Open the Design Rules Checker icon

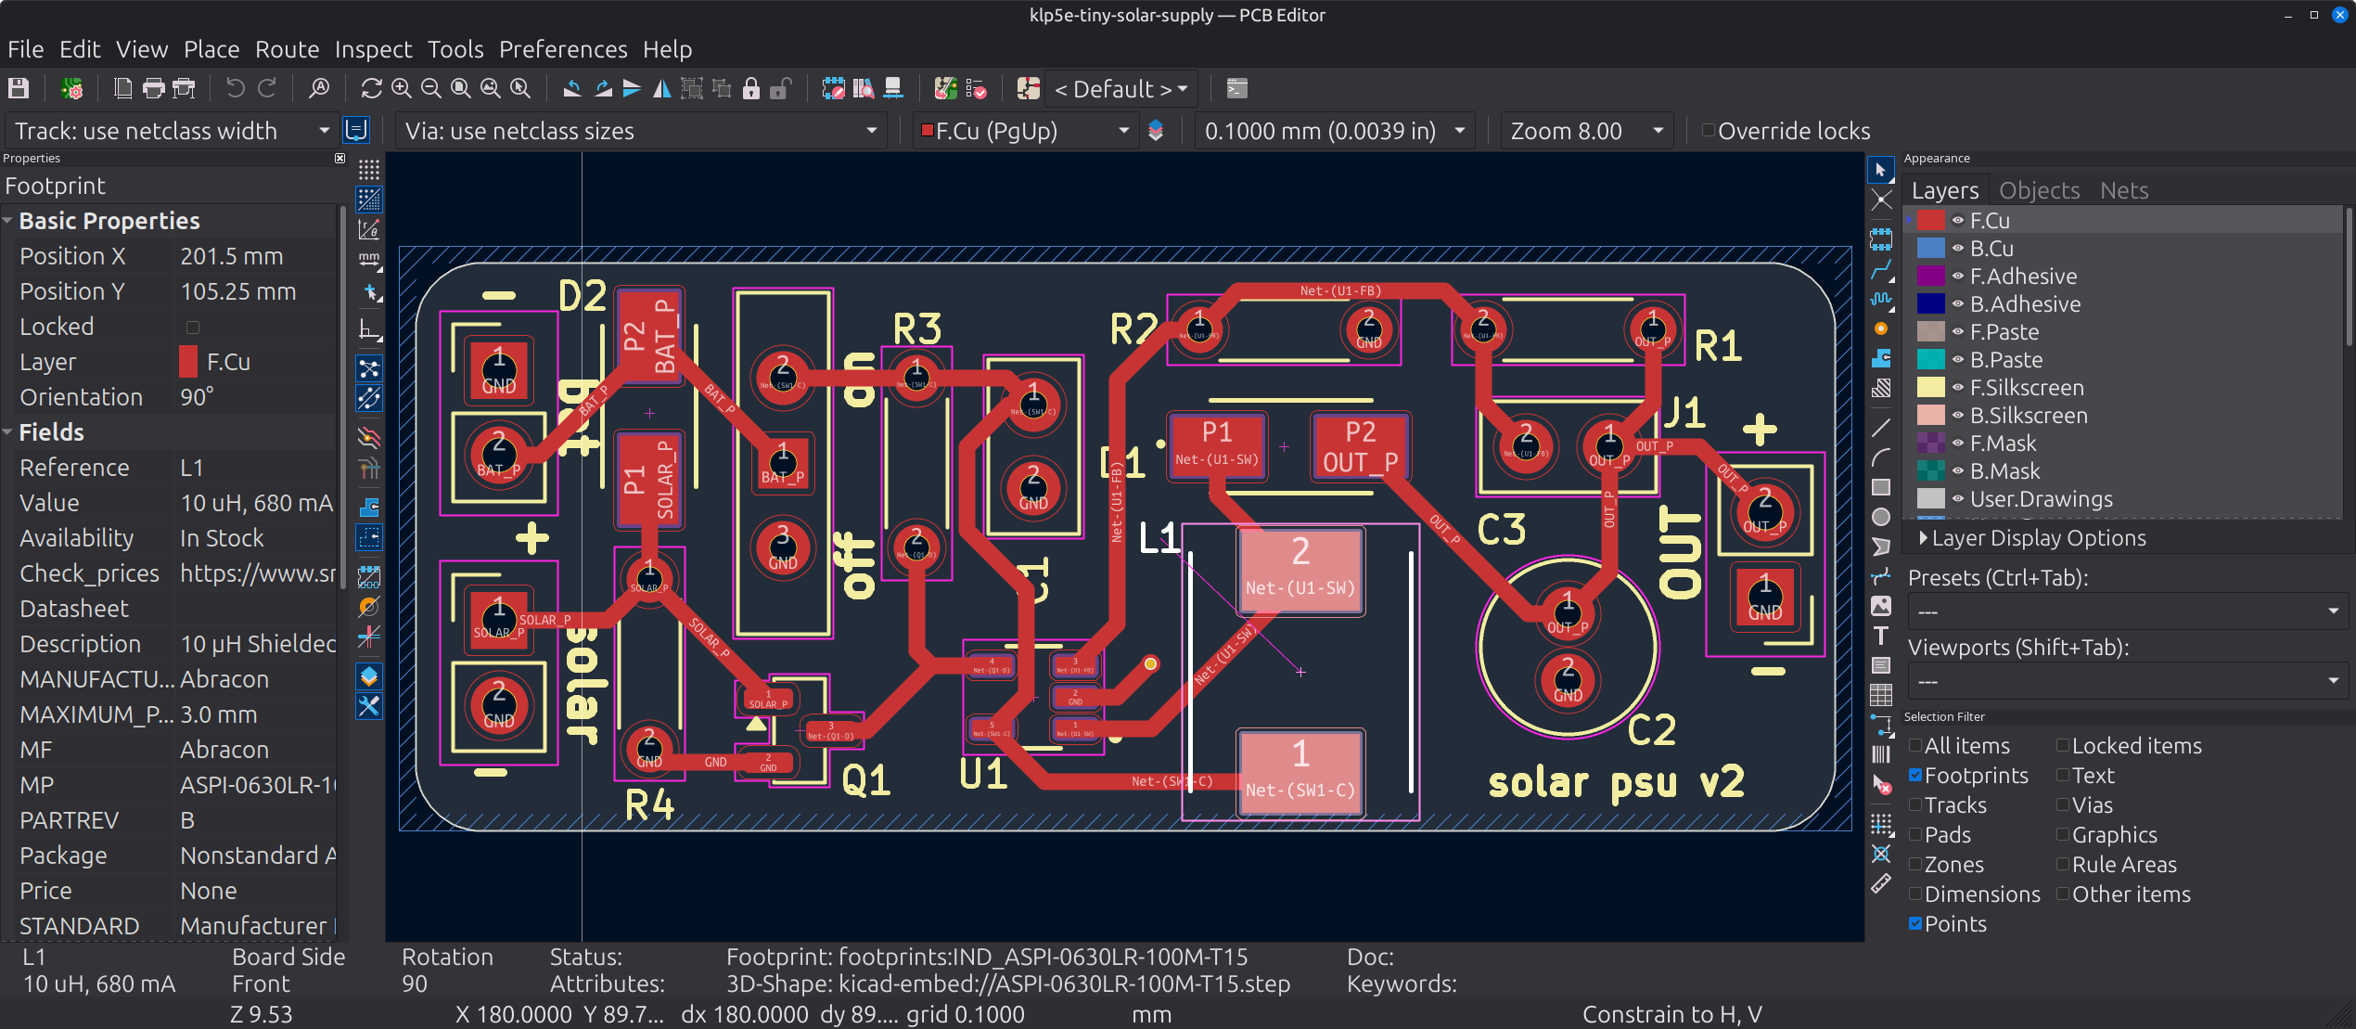click(x=976, y=88)
